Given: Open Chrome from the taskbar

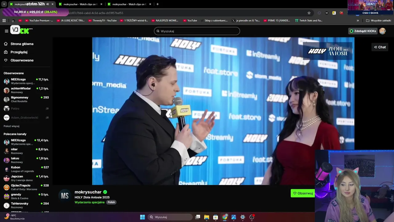Looking at the screenshot, I should [x=225, y=217].
